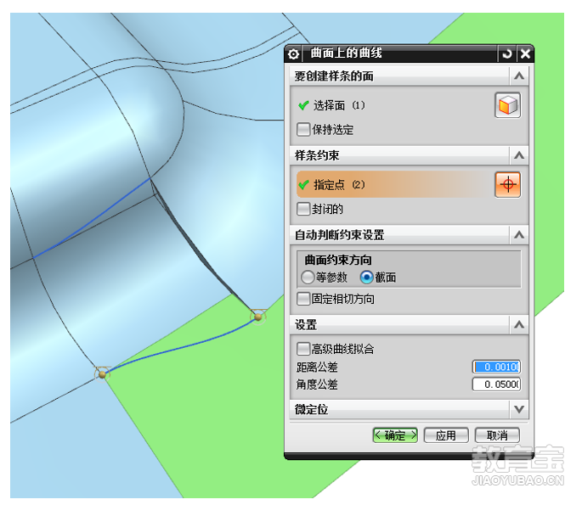The height and width of the screenshot is (505, 582).
Task: Click the 角度公差 value field
Action: (496, 384)
